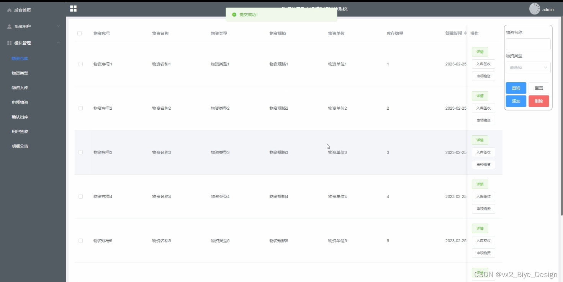Click 申领物资 button in 物资序号5 row
The height and width of the screenshot is (282, 563).
(483, 253)
